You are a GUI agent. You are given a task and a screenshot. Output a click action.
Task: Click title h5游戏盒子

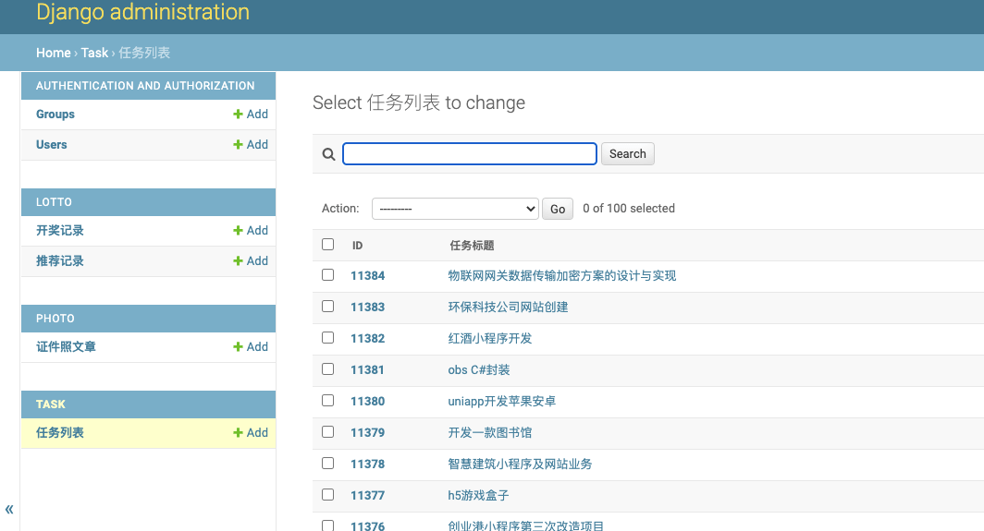pos(478,495)
